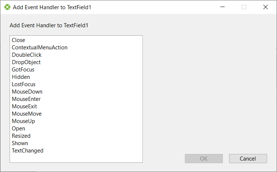
Task: Pick the MouseUp event
Action: coord(23,121)
